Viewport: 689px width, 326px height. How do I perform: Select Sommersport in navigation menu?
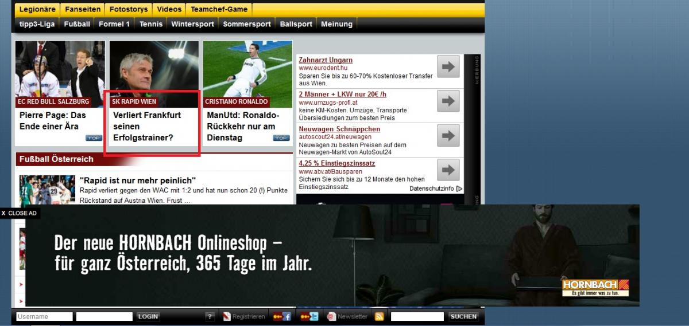click(x=247, y=24)
